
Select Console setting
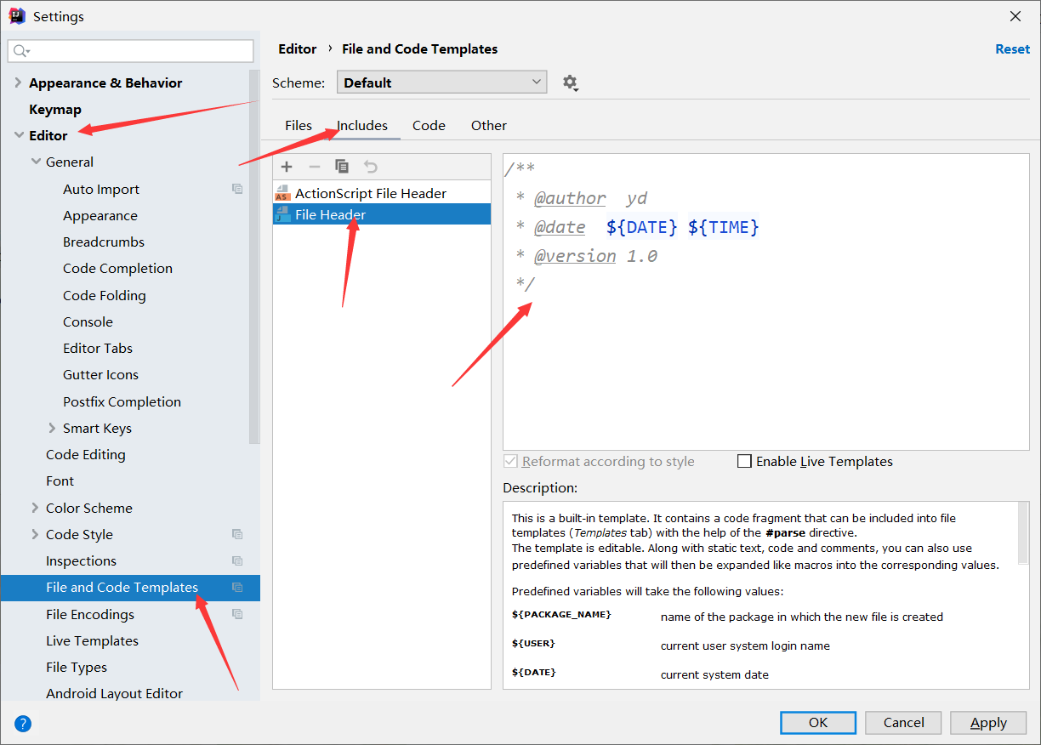pos(88,321)
